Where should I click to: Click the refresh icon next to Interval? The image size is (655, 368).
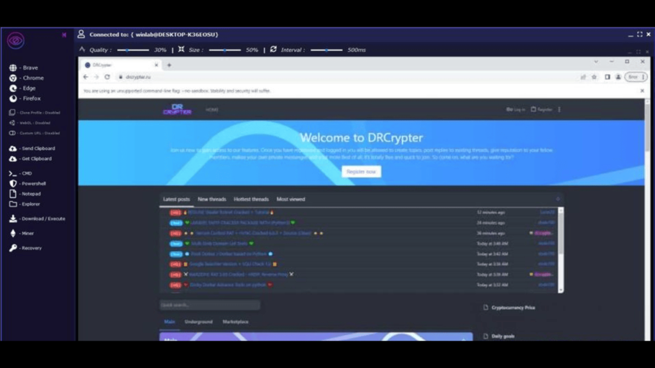pos(273,49)
